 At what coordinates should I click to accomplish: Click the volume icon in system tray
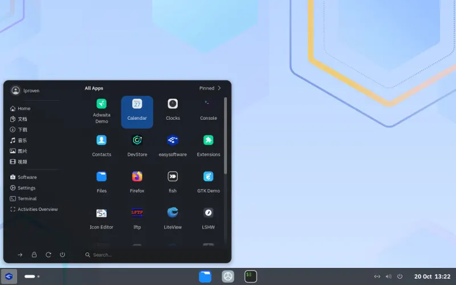[389, 276]
